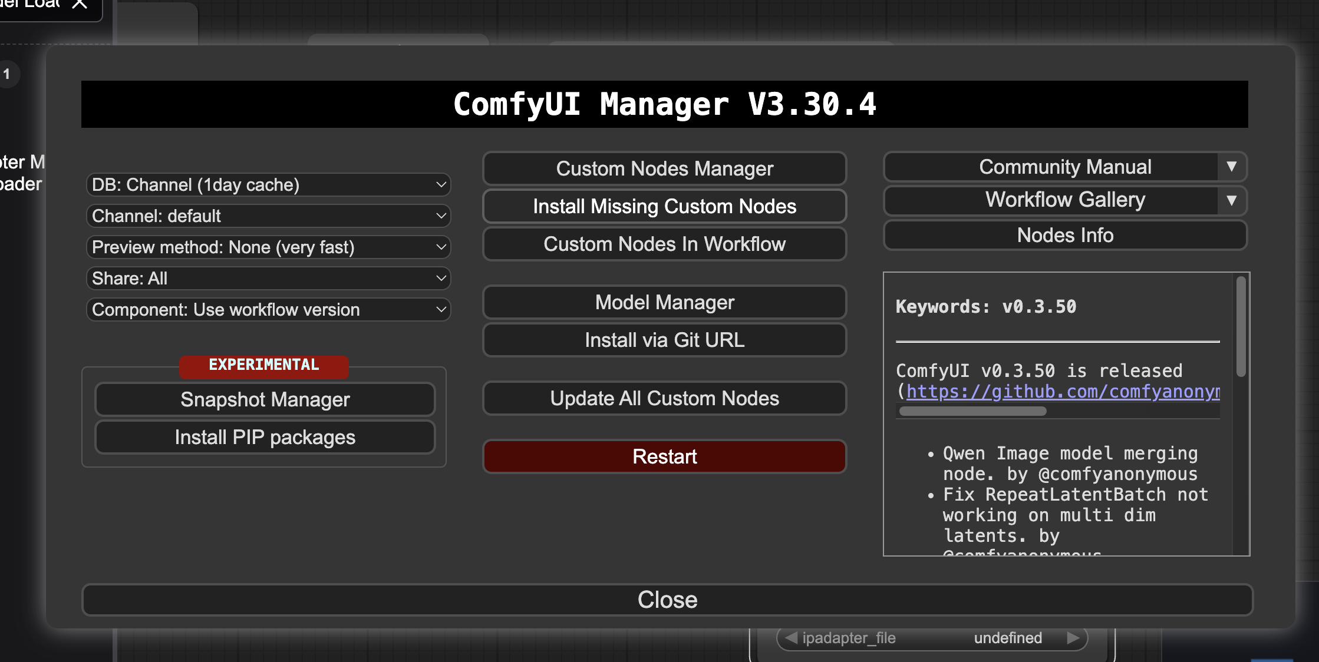Open Custom Nodes Manager
The image size is (1319, 662).
coord(664,169)
